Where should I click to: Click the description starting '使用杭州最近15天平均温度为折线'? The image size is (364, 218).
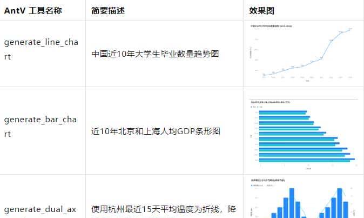(164, 209)
